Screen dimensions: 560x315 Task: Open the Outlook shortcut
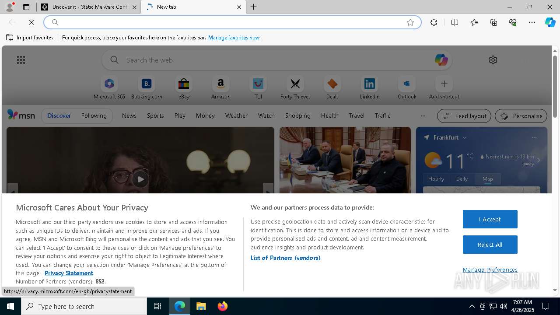pyautogui.click(x=407, y=88)
